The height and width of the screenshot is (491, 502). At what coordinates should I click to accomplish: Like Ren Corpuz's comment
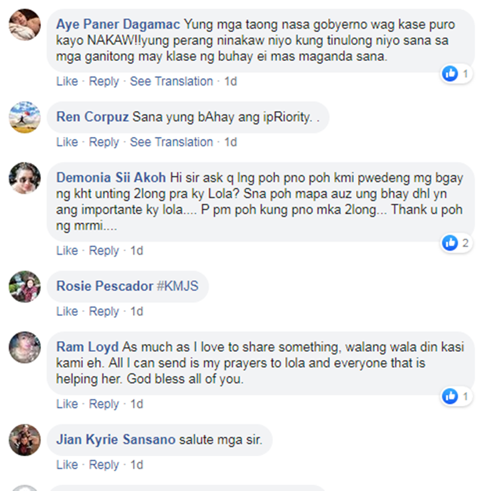tap(67, 142)
